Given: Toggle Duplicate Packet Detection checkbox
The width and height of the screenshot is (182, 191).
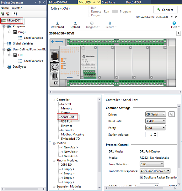Looking at the screenshot, I should [141, 177].
